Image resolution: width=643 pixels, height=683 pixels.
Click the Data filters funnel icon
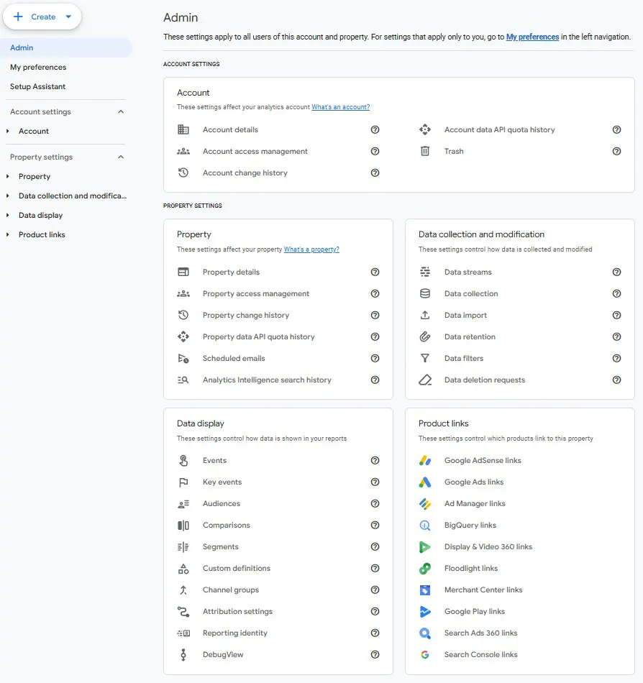pyautogui.click(x=425, y=359)
